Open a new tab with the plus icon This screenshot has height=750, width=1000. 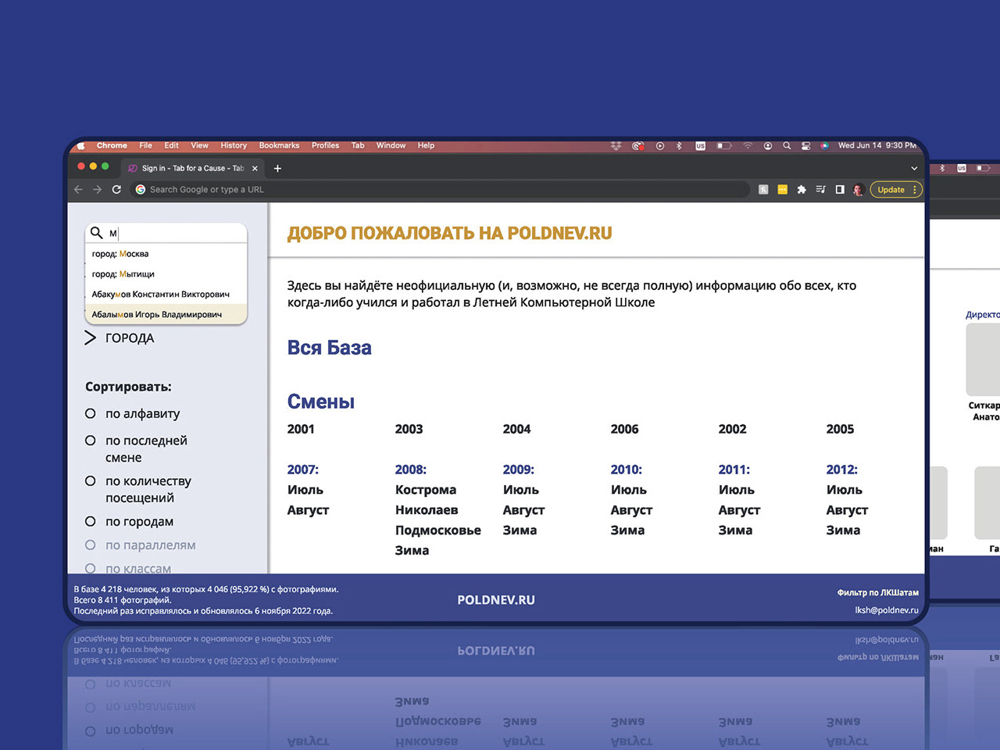click(x=277, y=168)
